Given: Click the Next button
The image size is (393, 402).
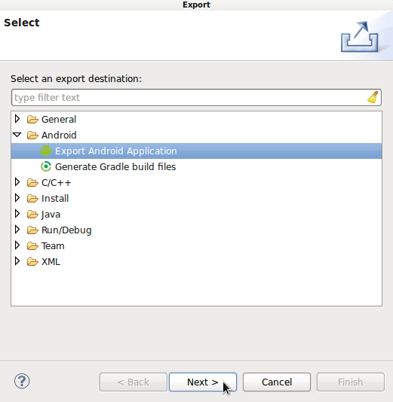Looking at the screenshot, I should click(x=203, y=382).
